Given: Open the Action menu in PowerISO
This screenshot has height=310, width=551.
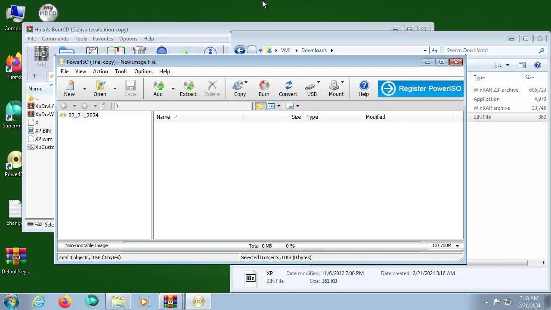Looking at the screenshot, I should coord(100,71).
